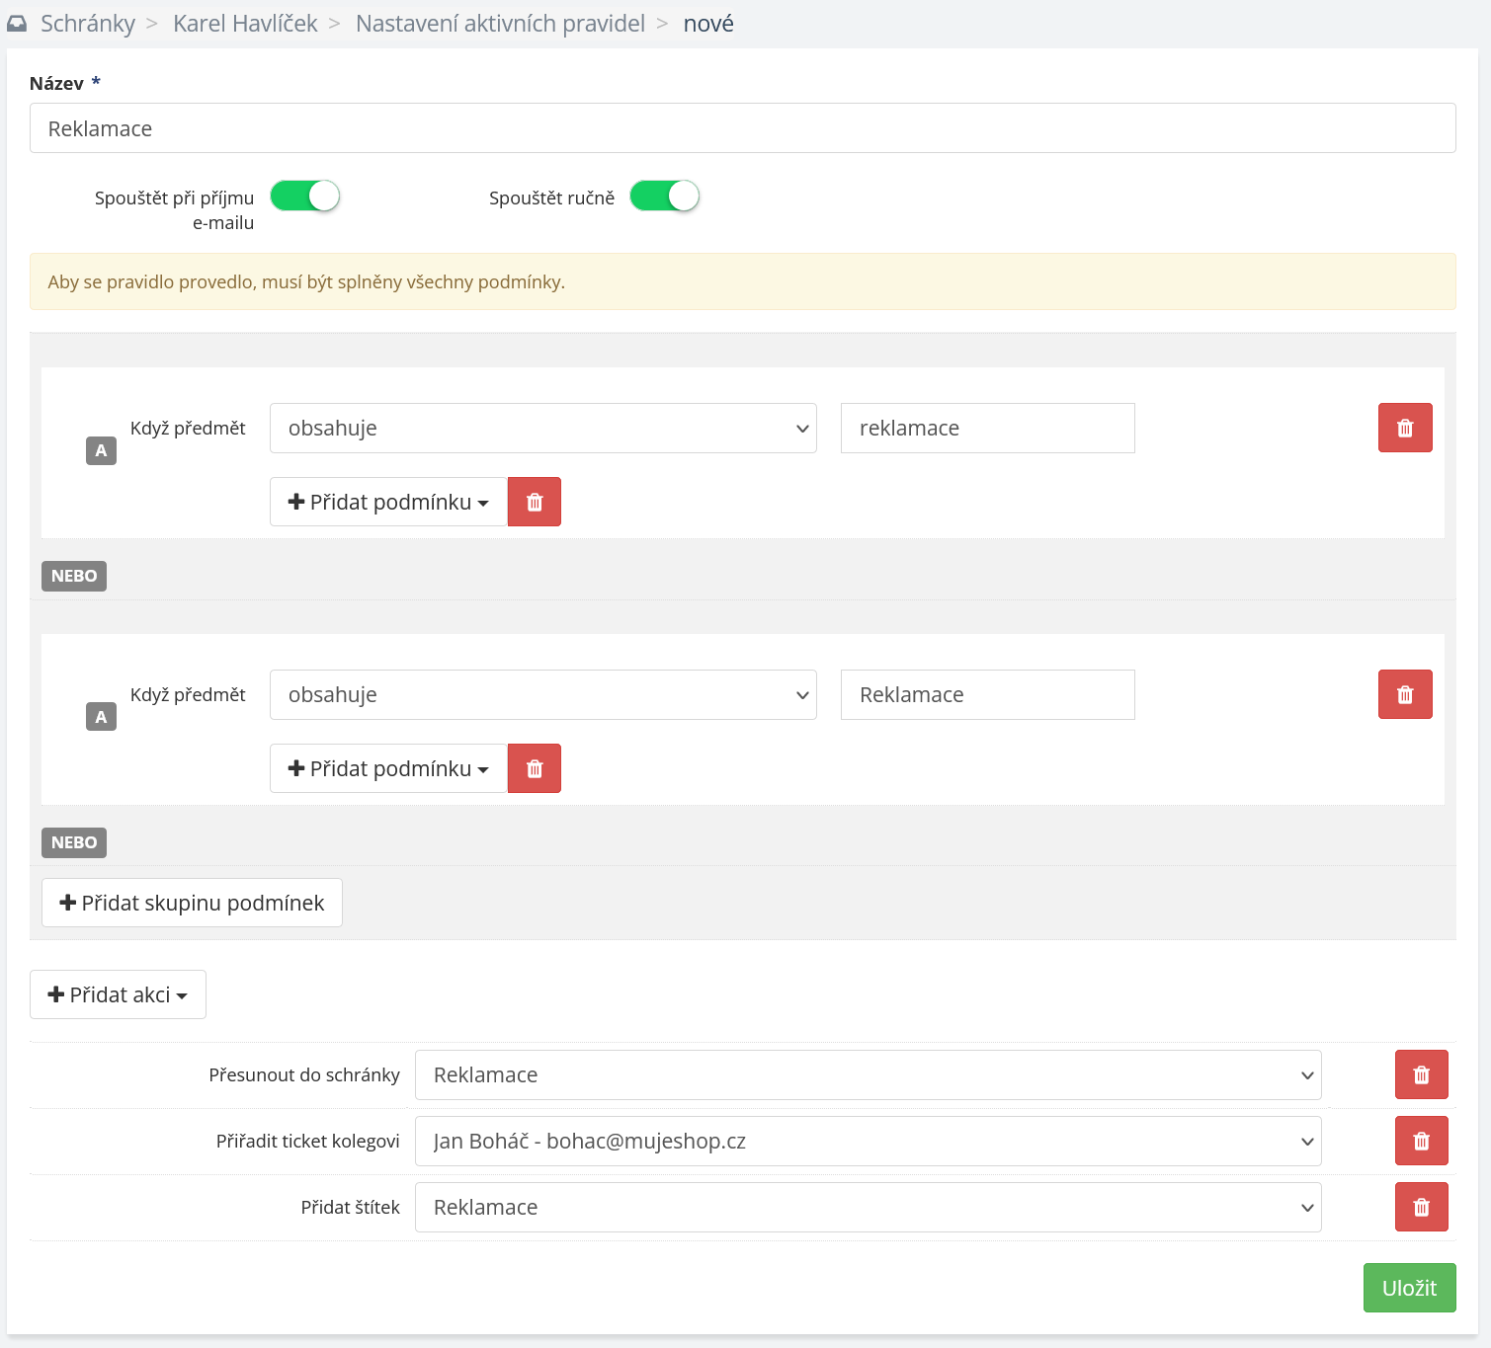
Task: Toggle Spouštět při příjmu e-mailu switch
Action: 305,197
